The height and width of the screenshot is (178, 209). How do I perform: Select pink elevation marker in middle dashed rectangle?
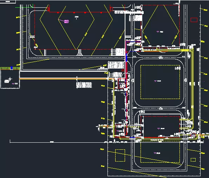(155, 81)
